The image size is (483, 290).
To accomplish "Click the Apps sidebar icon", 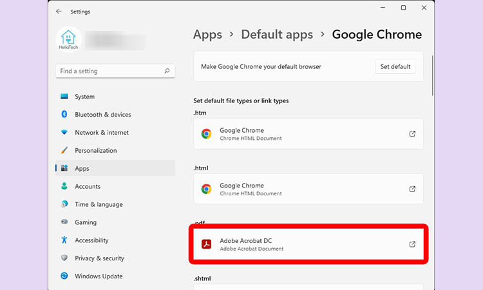I will pos(64,168).
